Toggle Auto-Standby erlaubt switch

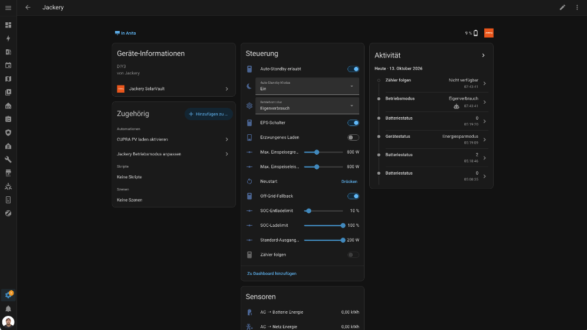click(353, 69)
